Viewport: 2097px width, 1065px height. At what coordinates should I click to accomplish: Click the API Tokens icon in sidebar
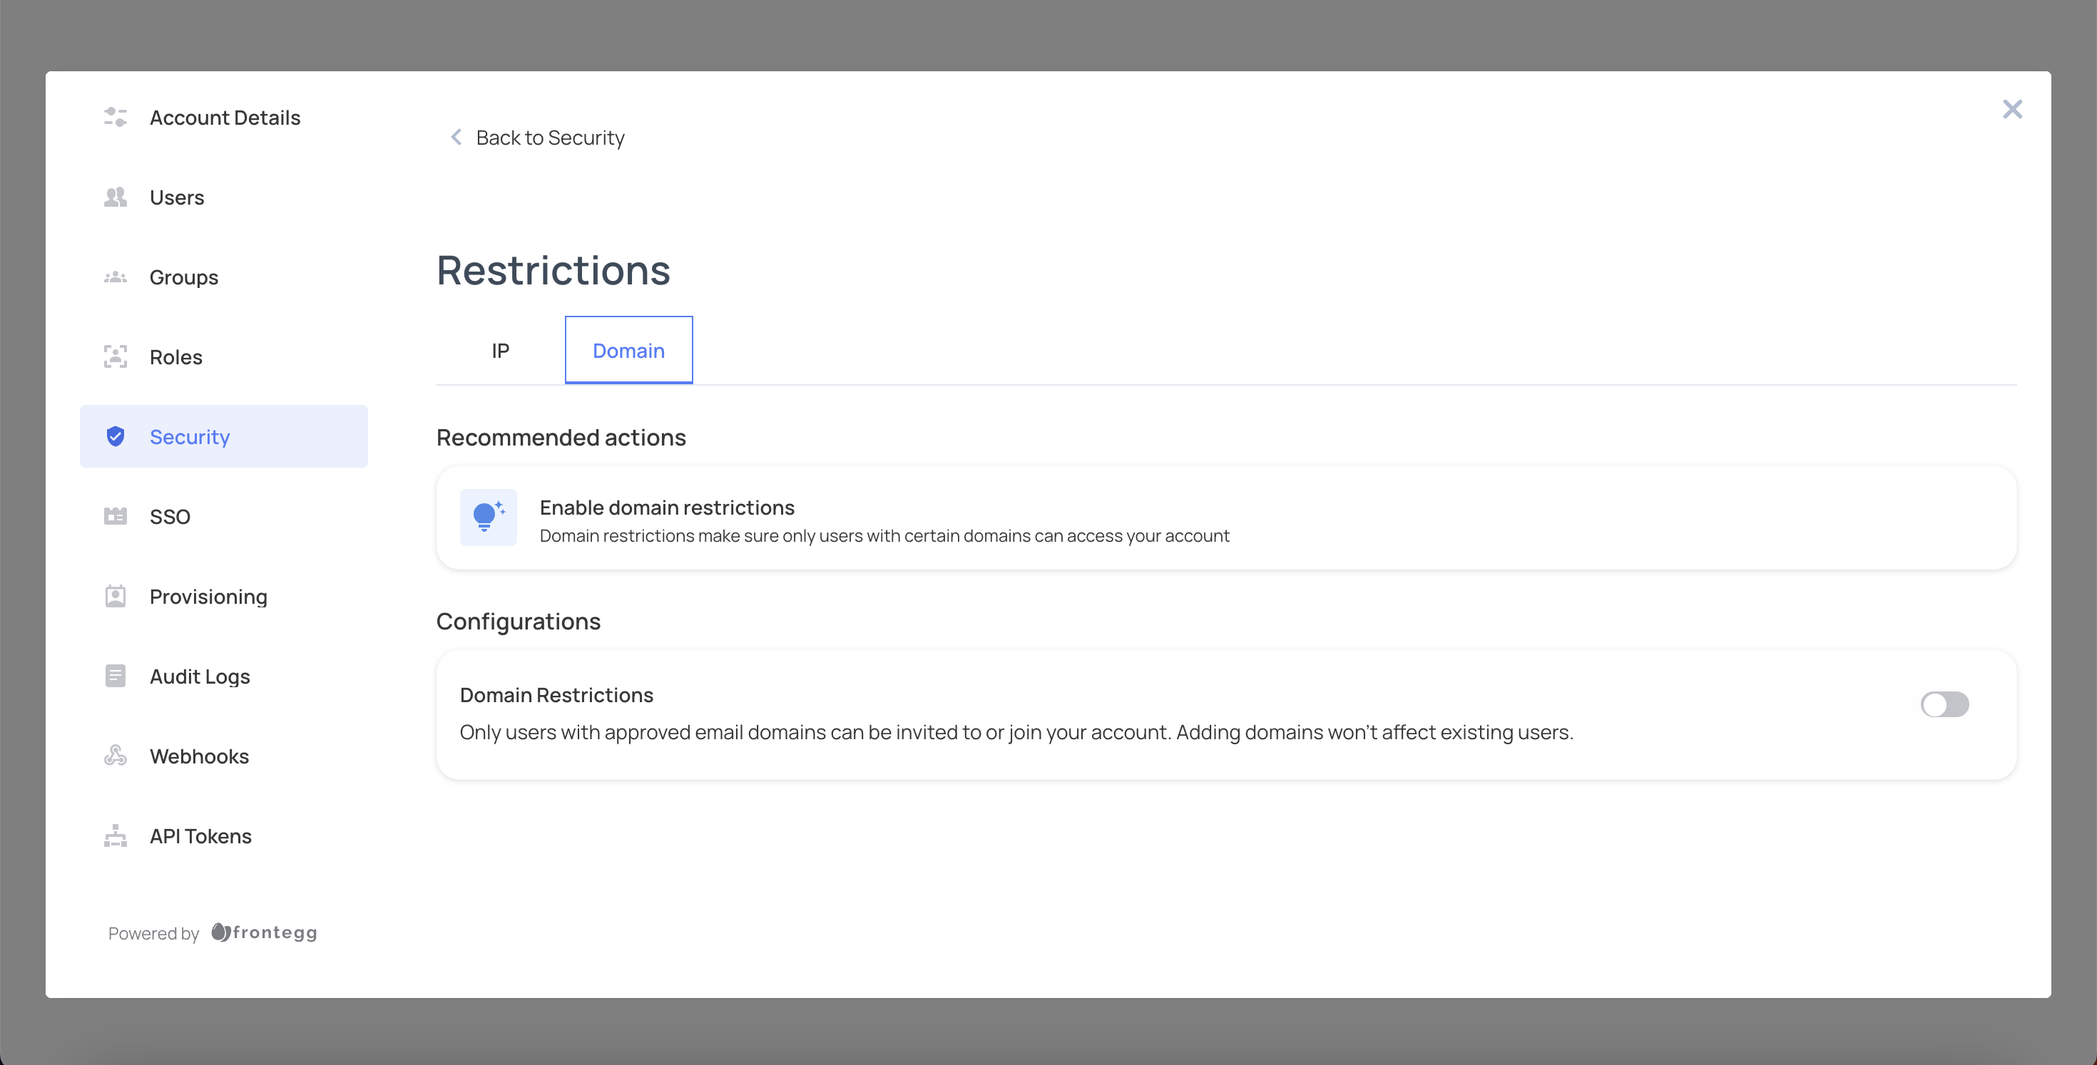pyautogui.click(x=117, y=835)
